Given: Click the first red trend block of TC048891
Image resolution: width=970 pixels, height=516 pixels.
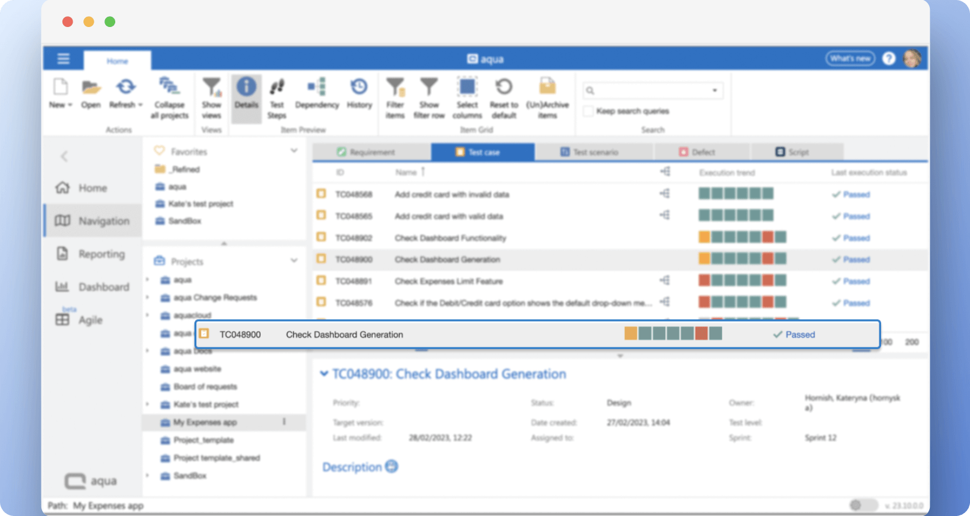Looking at the screenshot, I should click(704, 280).
